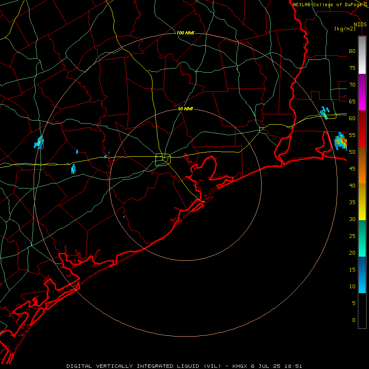Click the bottom caption 'DIGITAL VERTICALLY INTEGRATED LIQUID (VIL)'

click(144, 366)
